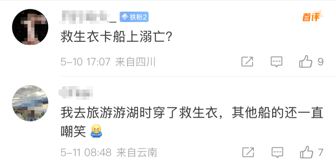Screen dimensions: 336x161
Task: Reply to the second comment via its speech bubble icon
Action: coord(277,152)
